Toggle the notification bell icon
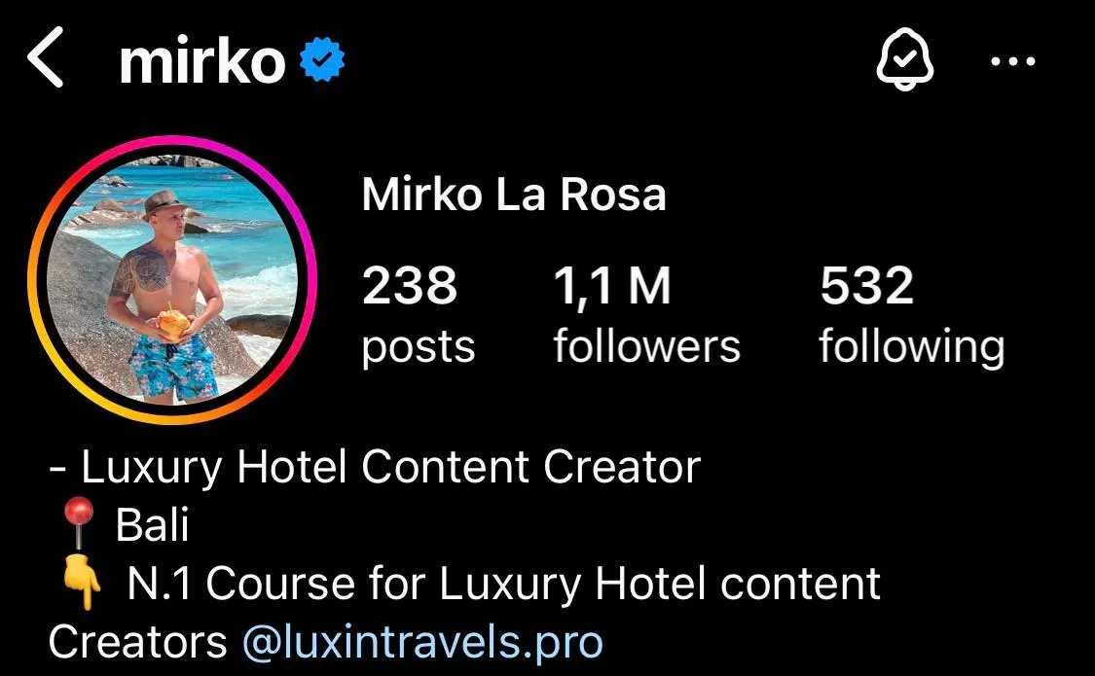1095x676 pixels. point(904,58)
